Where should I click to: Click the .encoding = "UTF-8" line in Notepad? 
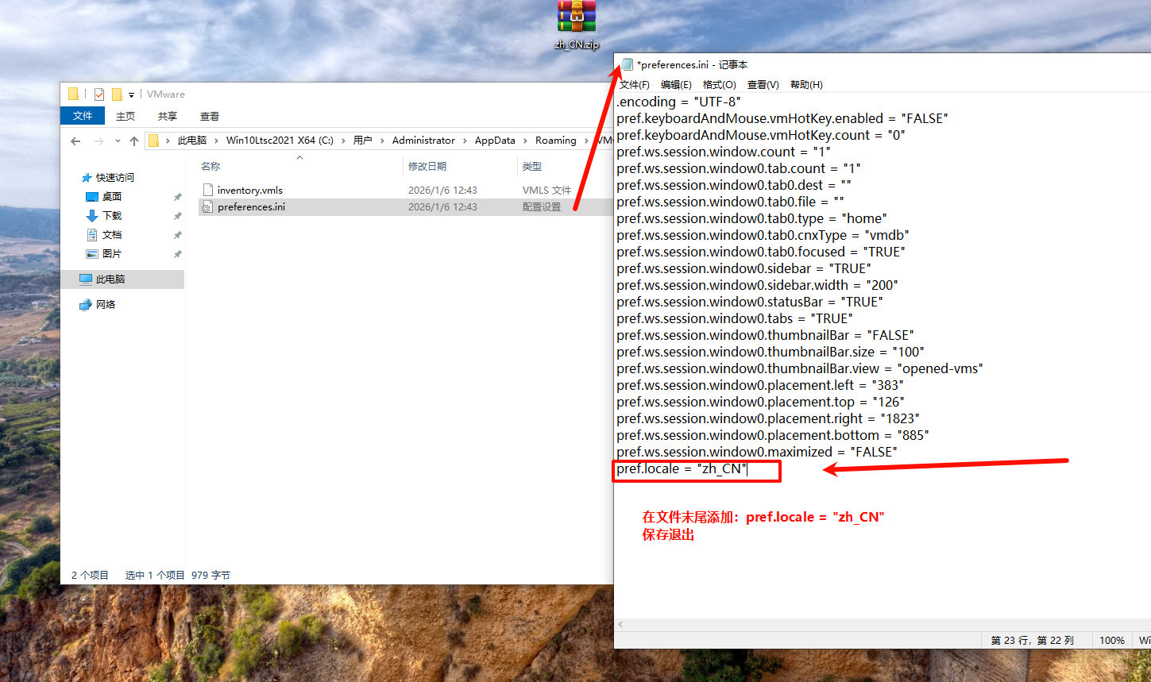678,102
